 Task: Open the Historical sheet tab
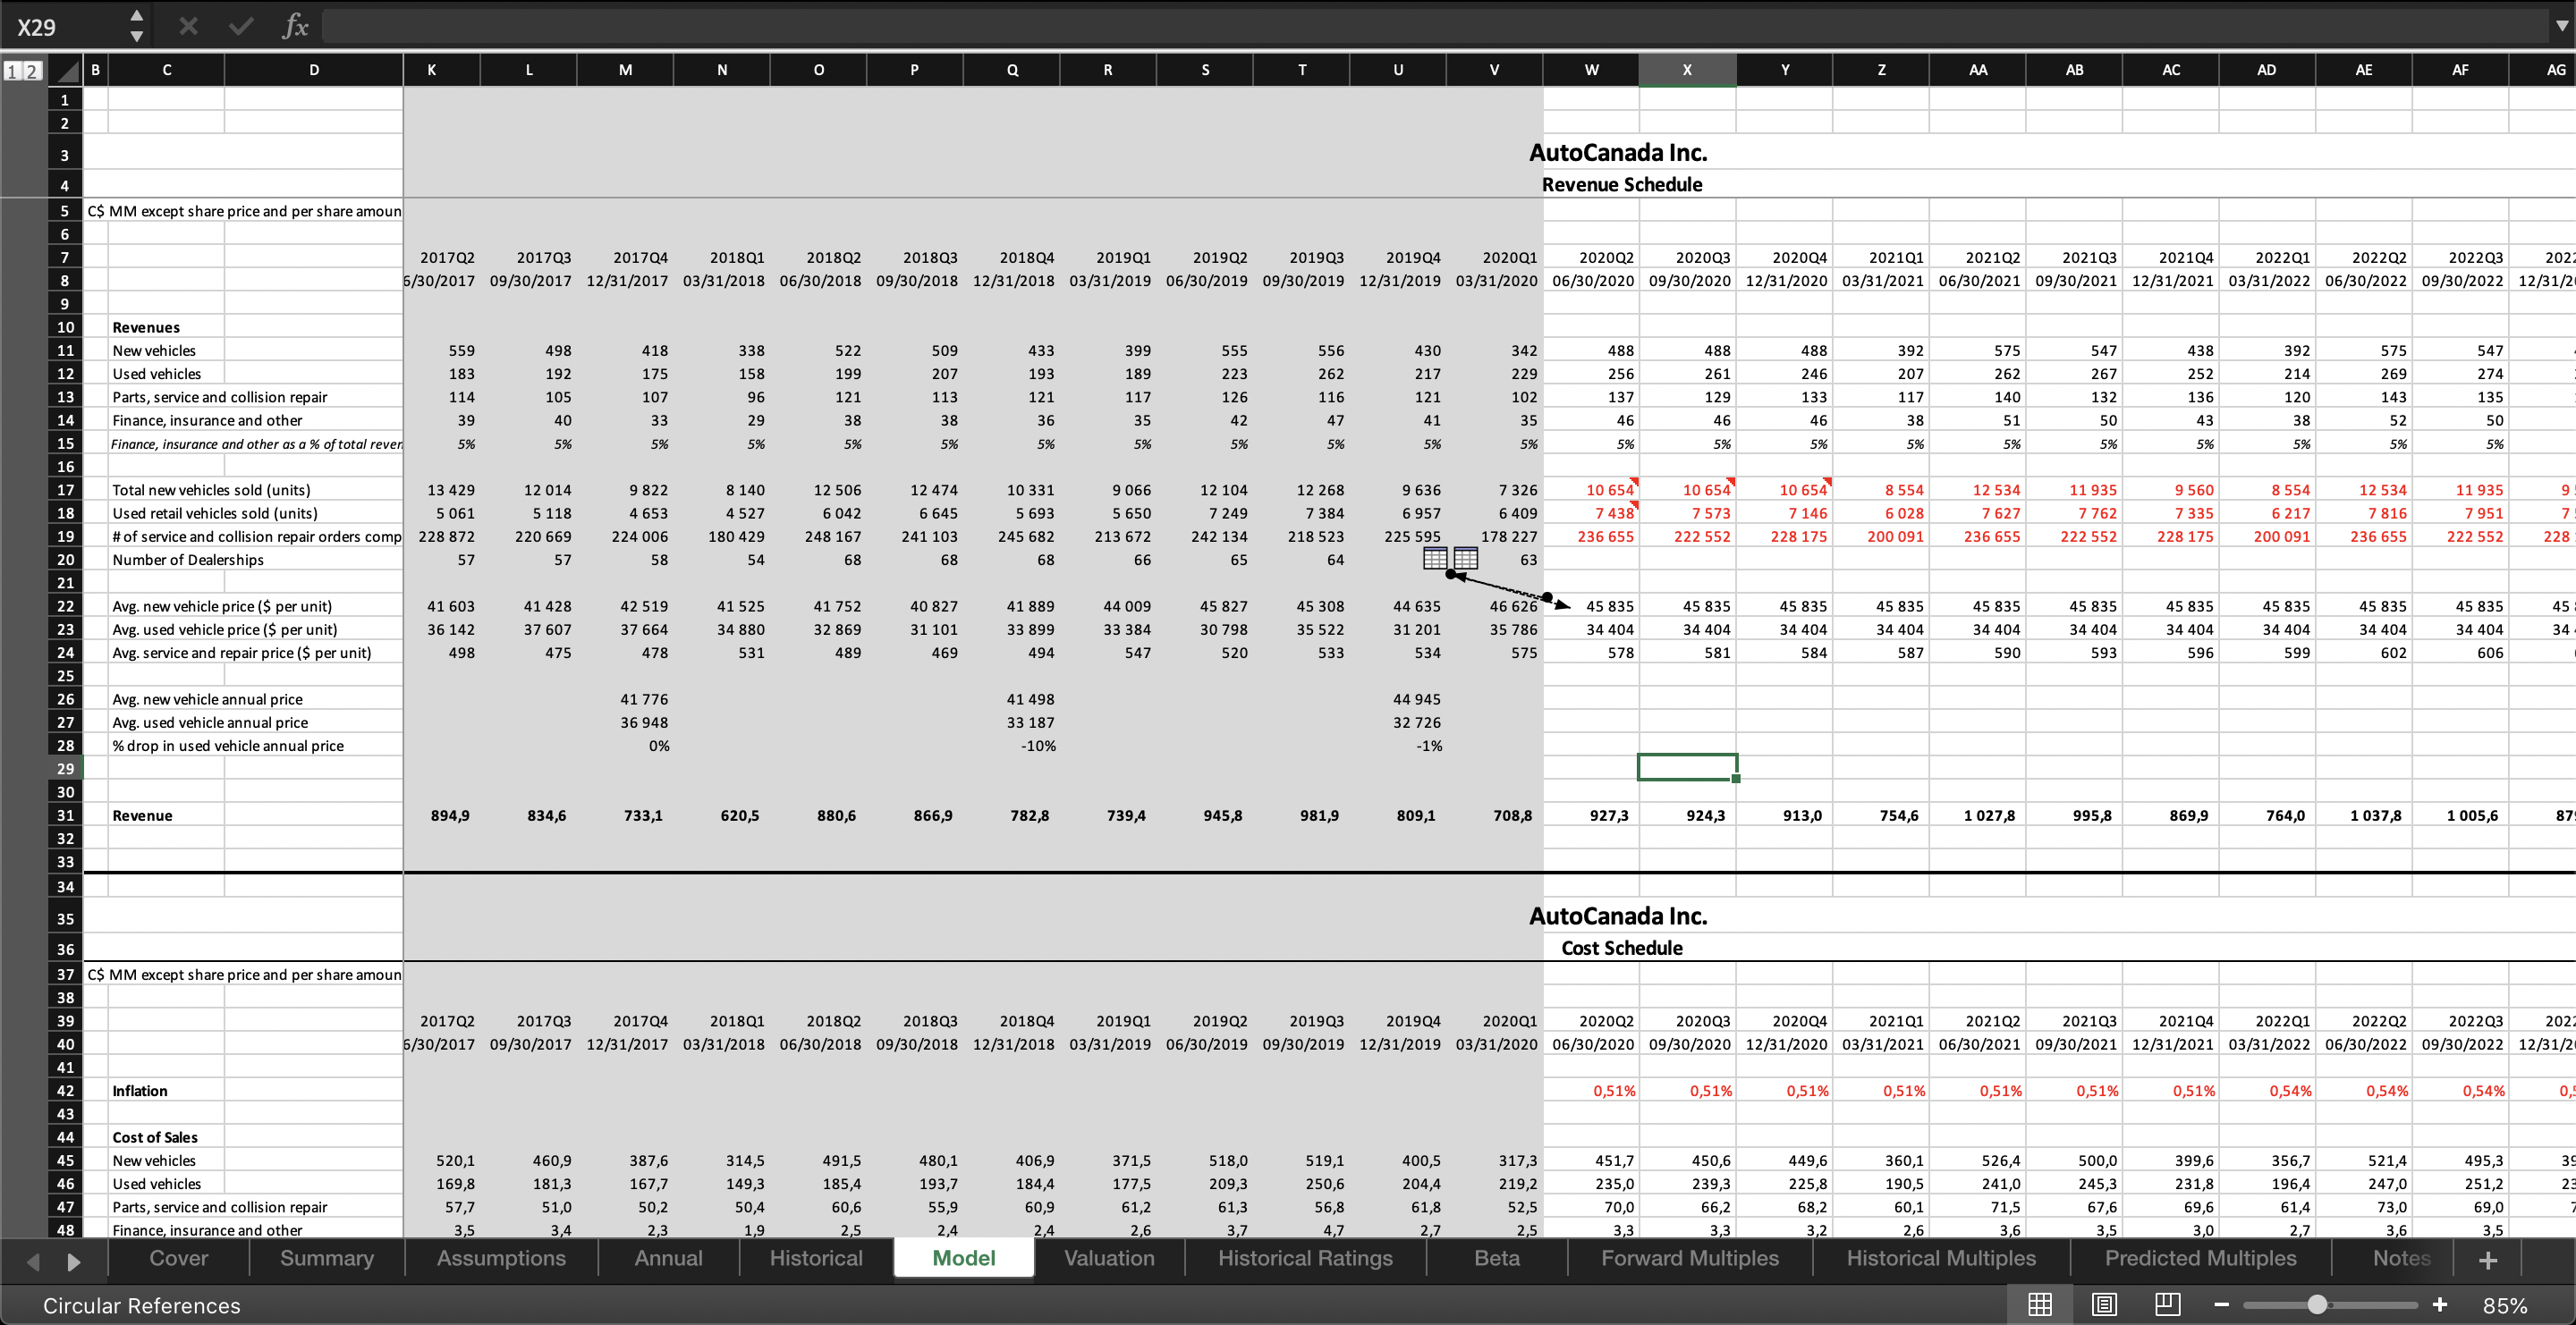click(816, 1258)
